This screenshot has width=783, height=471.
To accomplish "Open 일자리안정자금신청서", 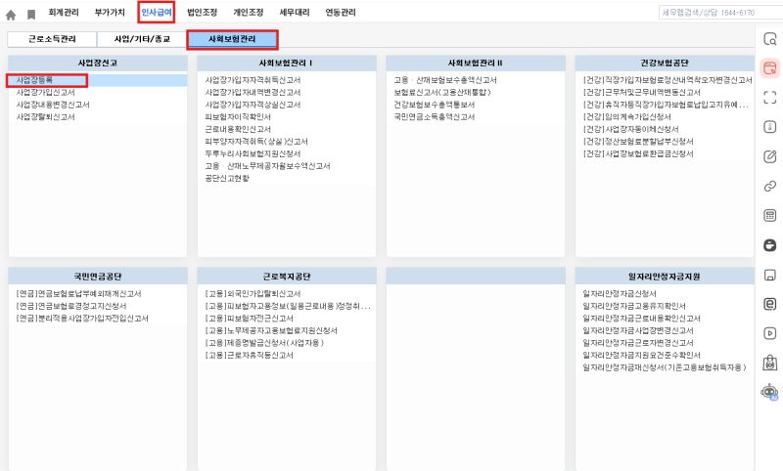I will (620, 294).
